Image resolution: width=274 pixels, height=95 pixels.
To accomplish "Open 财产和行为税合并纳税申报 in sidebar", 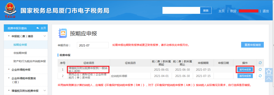I will (29, 61).
